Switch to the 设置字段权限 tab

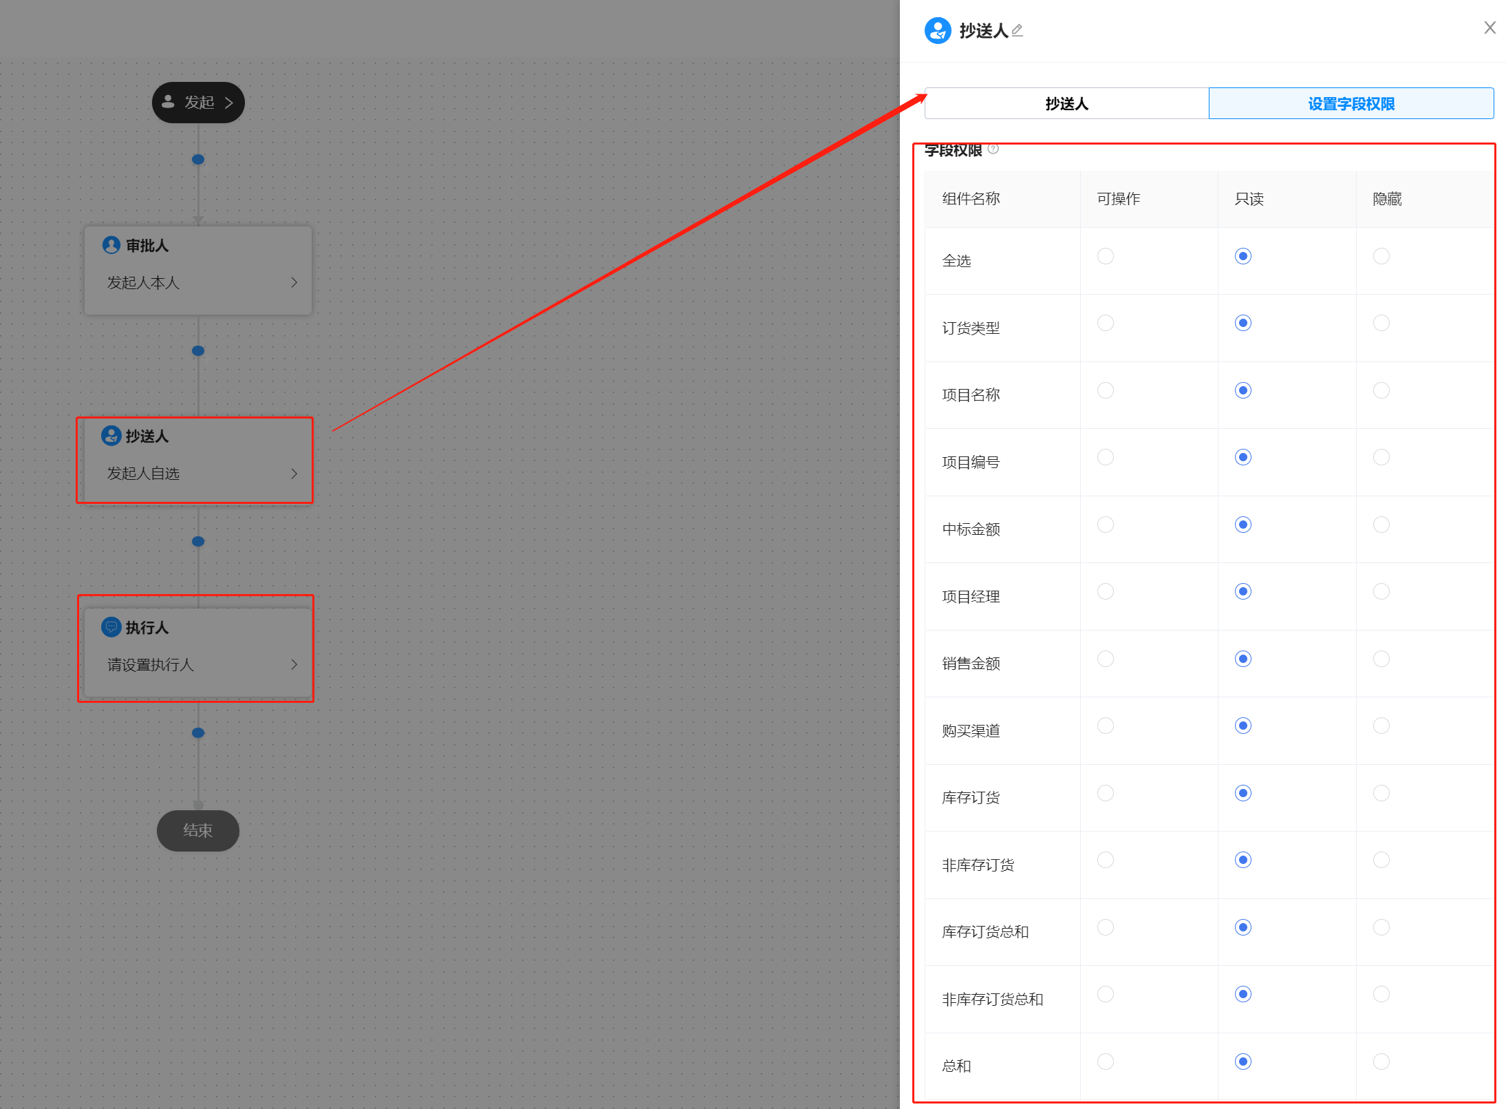1351,104
